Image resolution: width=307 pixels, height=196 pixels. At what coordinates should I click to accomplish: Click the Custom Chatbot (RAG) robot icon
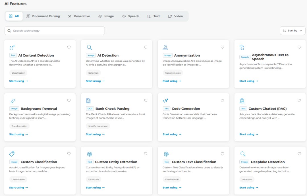[x=242, y=101]
